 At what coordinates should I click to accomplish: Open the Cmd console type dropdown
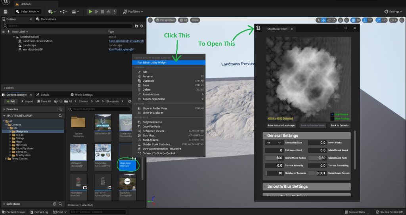pyautogui.click(x=60, y=212)
